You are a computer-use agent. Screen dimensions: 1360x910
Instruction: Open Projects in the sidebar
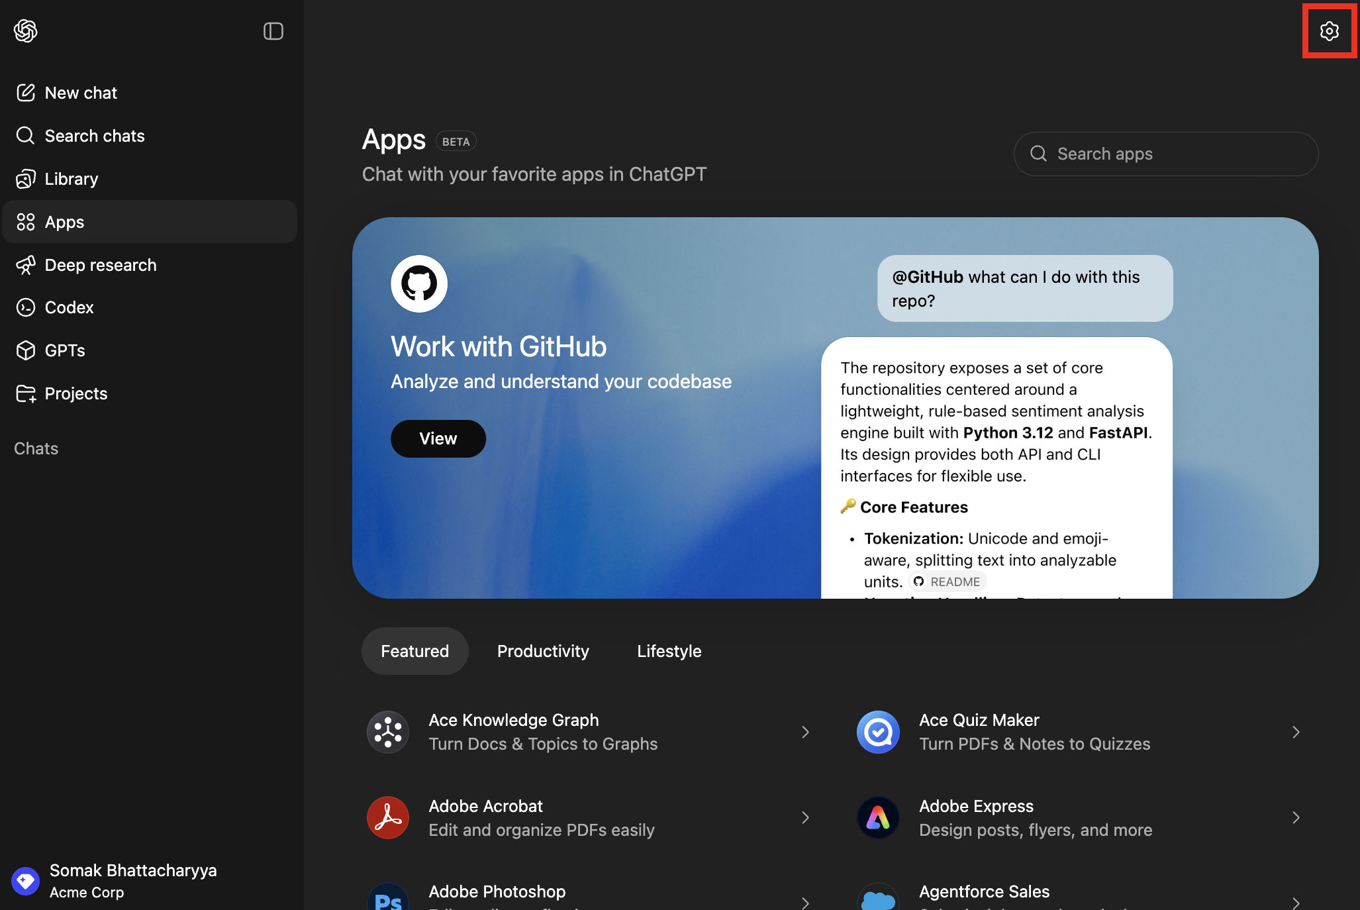pos(75,393)
